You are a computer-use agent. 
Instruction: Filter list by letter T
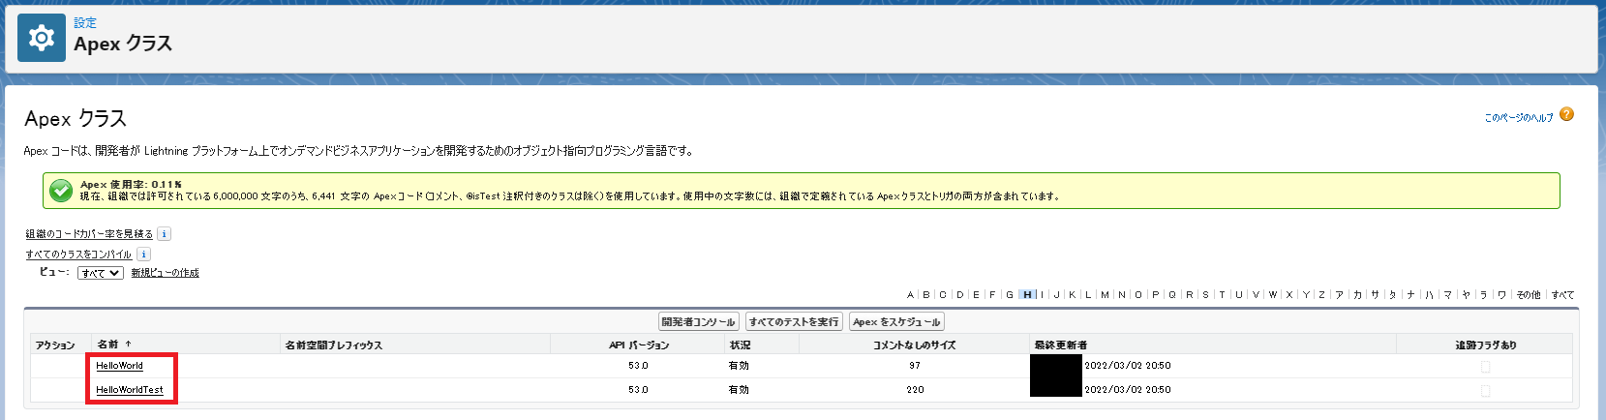(x=1222, y=295)
